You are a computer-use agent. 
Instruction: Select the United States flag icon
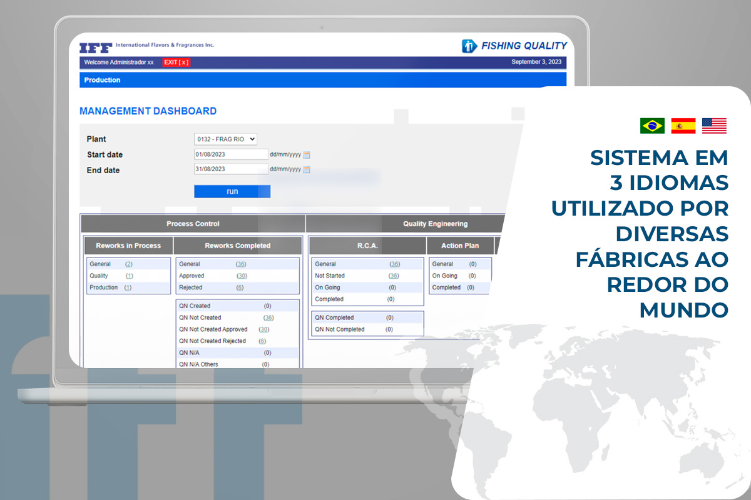click(714, 126)
